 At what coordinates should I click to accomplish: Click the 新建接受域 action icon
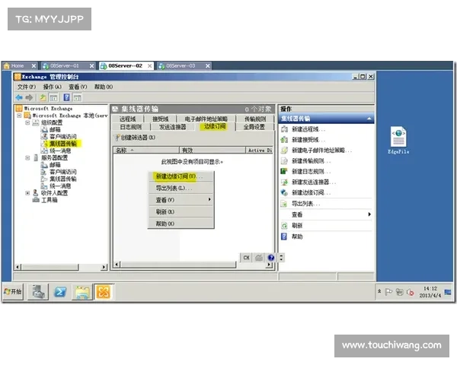284,140
